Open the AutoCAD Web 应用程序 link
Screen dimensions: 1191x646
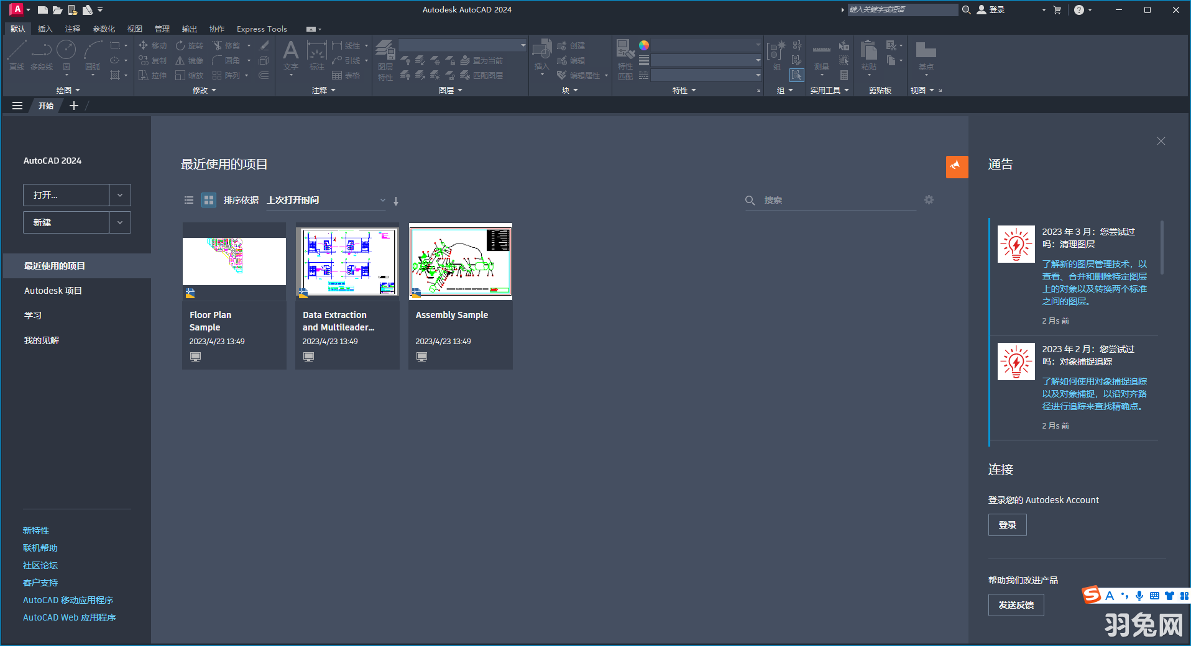point(70,617)
